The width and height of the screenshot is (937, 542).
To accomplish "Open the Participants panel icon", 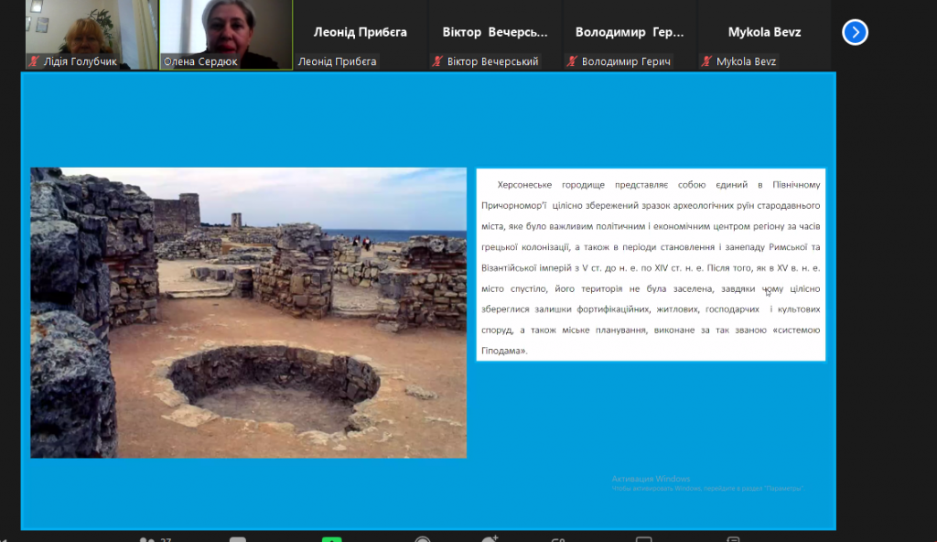I will coord(146,539).
